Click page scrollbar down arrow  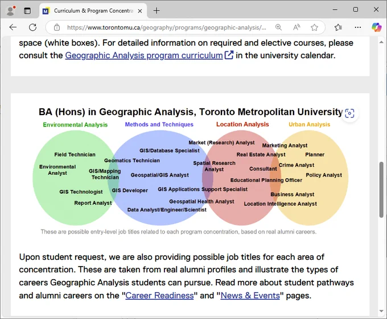pos(381,311)
